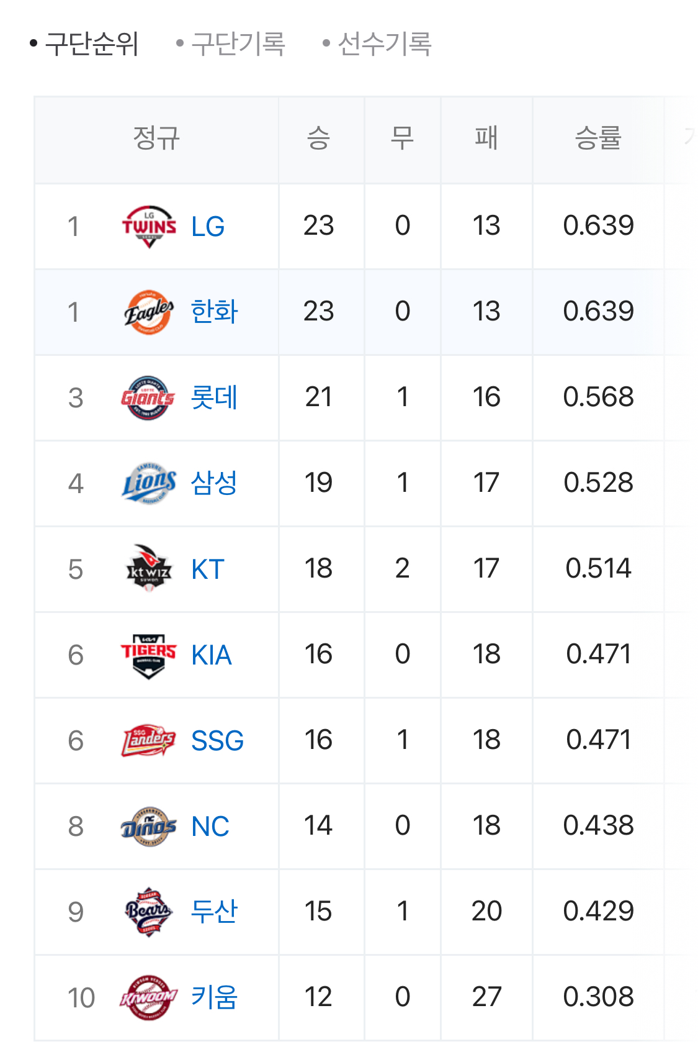Viewport: 698px width, 1062px height.
Task: Click the 정규 column header
Action: tap(156, 138)
